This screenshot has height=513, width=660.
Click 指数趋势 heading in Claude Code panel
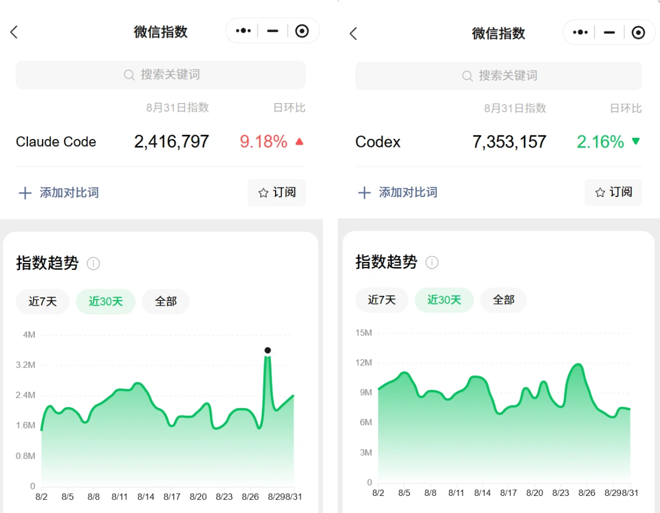(48, 263)
